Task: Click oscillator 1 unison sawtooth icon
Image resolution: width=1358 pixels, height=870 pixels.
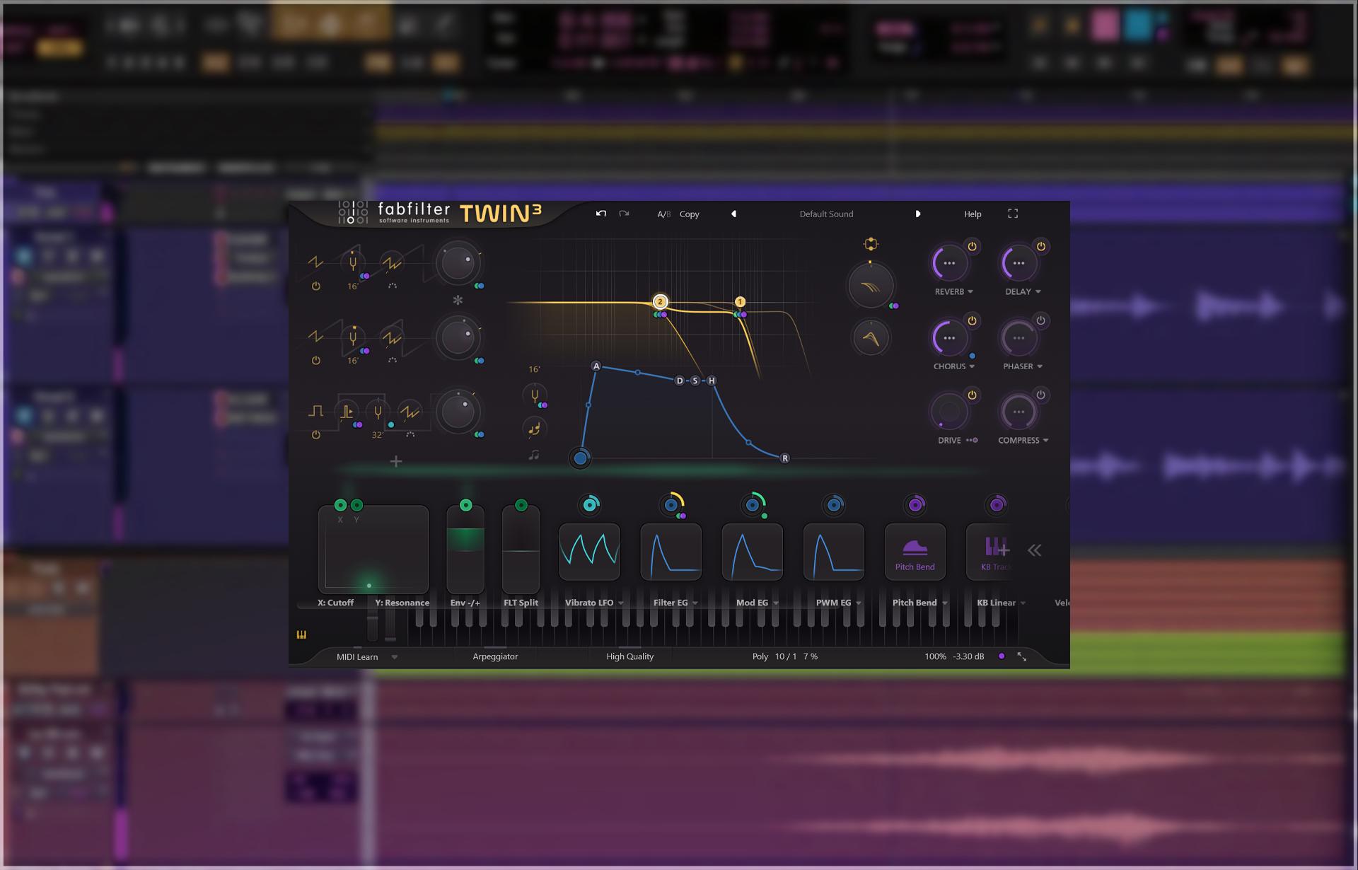Action: pyautogui.click(x=392, y=263)
